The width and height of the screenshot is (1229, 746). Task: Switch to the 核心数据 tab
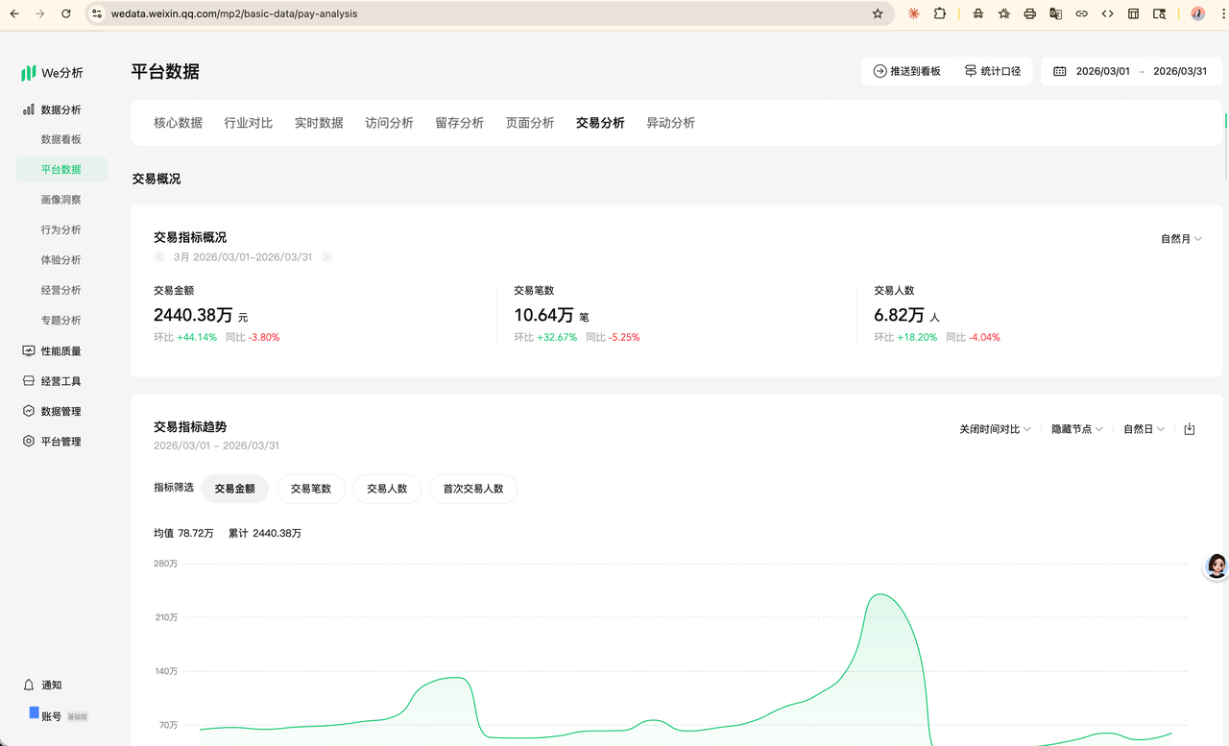178,123
